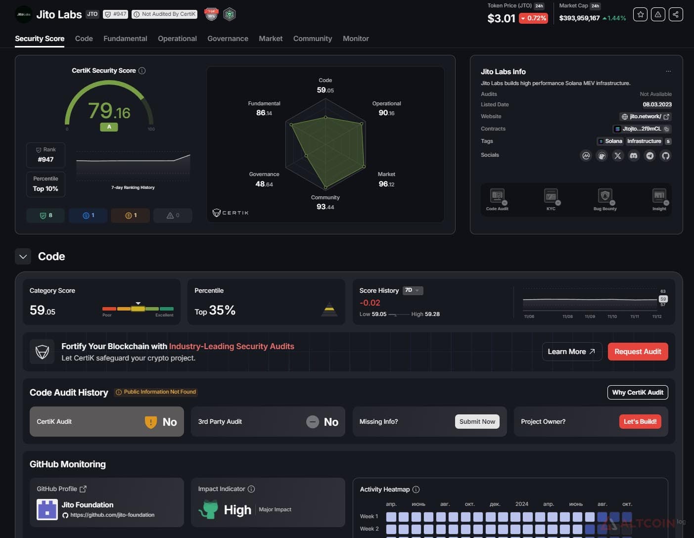Open the Community tab

[313, 39]
